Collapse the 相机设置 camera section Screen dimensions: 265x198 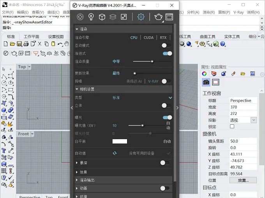point(77,89)
